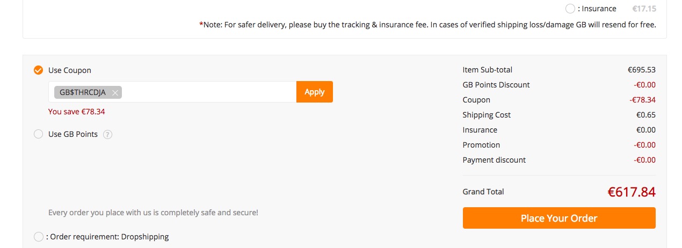
Task: Click the Shipping Cost value €0.65
Action: [646, 115]
